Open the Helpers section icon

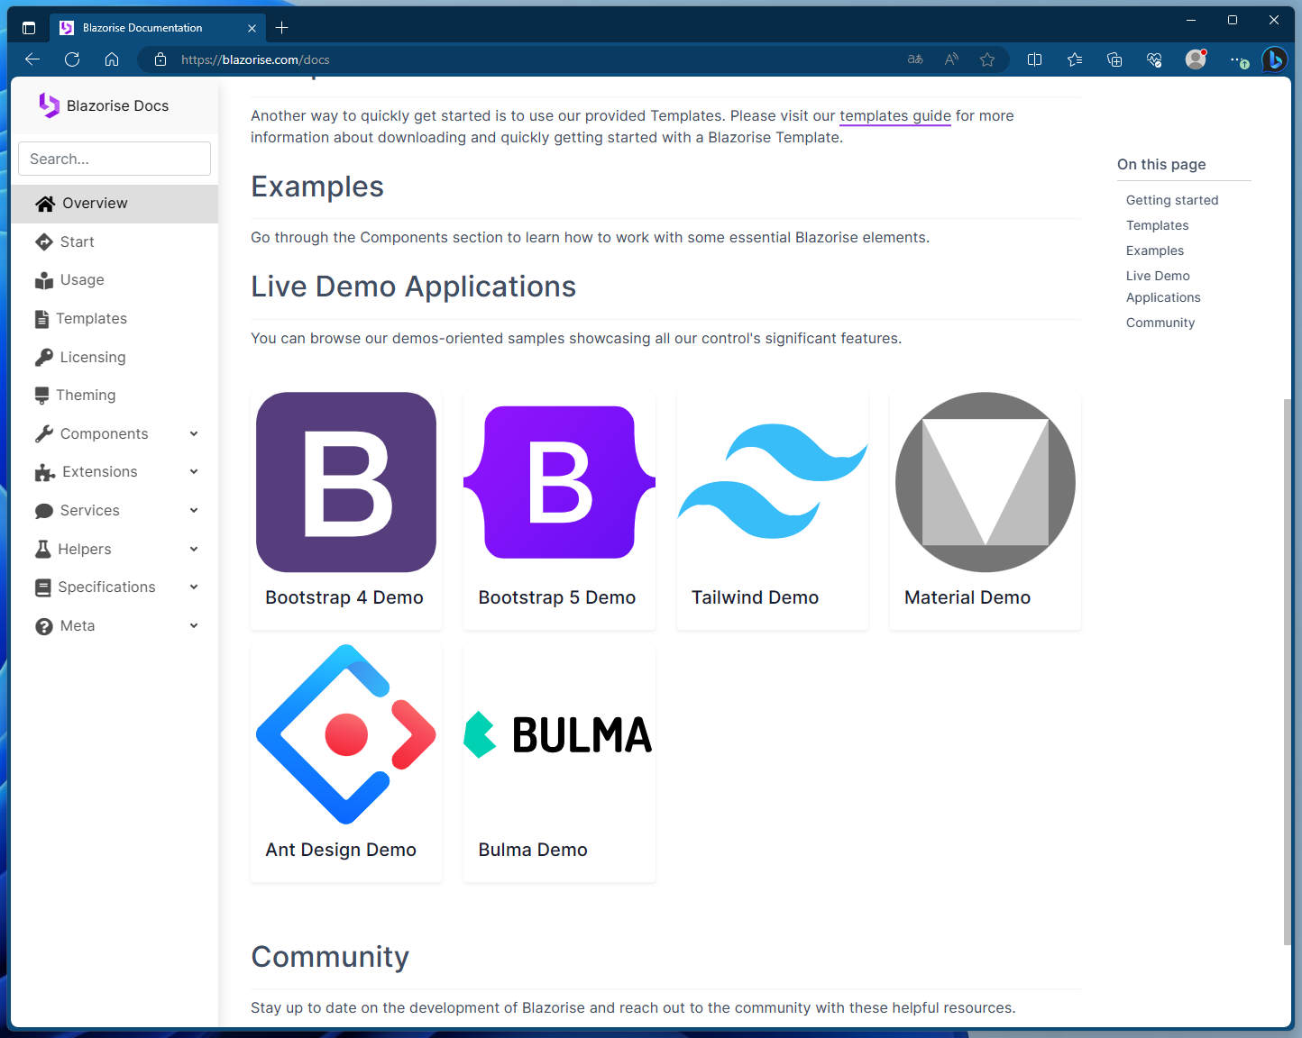pos(44,549)
